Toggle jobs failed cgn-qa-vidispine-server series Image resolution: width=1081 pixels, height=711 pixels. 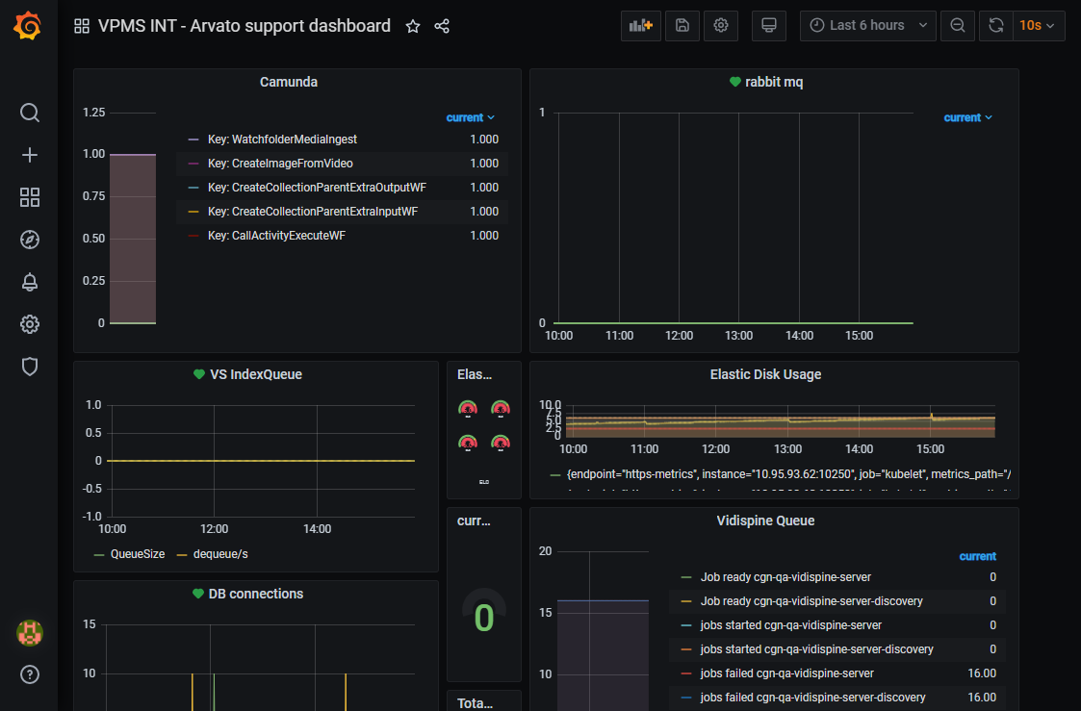786,673
